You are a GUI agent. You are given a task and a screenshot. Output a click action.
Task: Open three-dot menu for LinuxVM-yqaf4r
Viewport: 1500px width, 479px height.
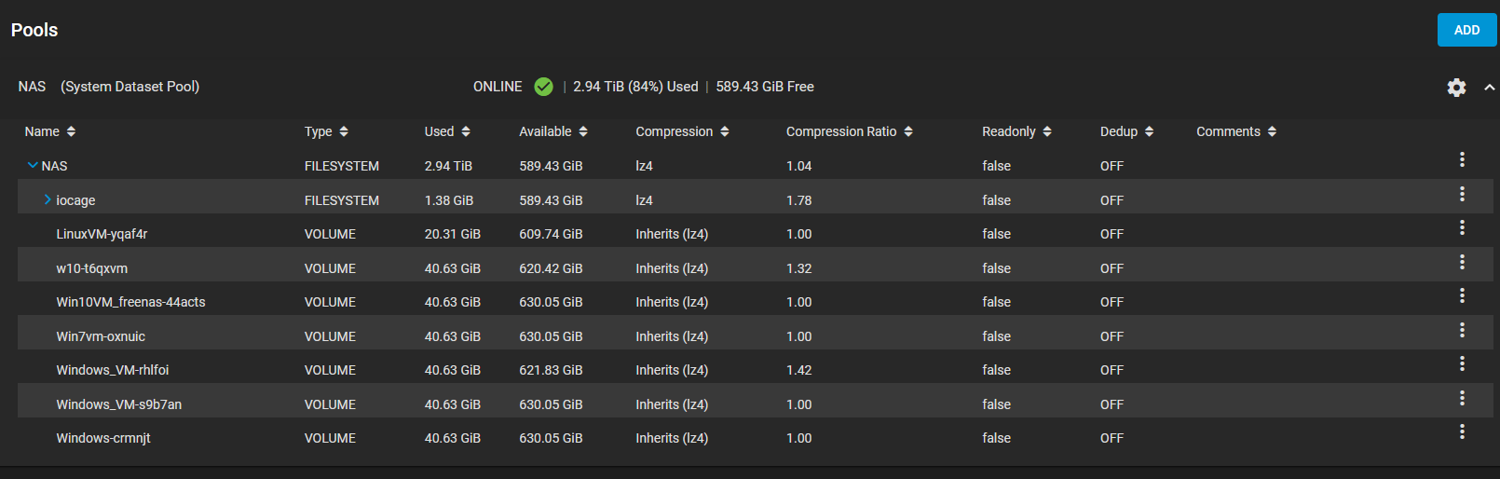(x=1462, y=227)
